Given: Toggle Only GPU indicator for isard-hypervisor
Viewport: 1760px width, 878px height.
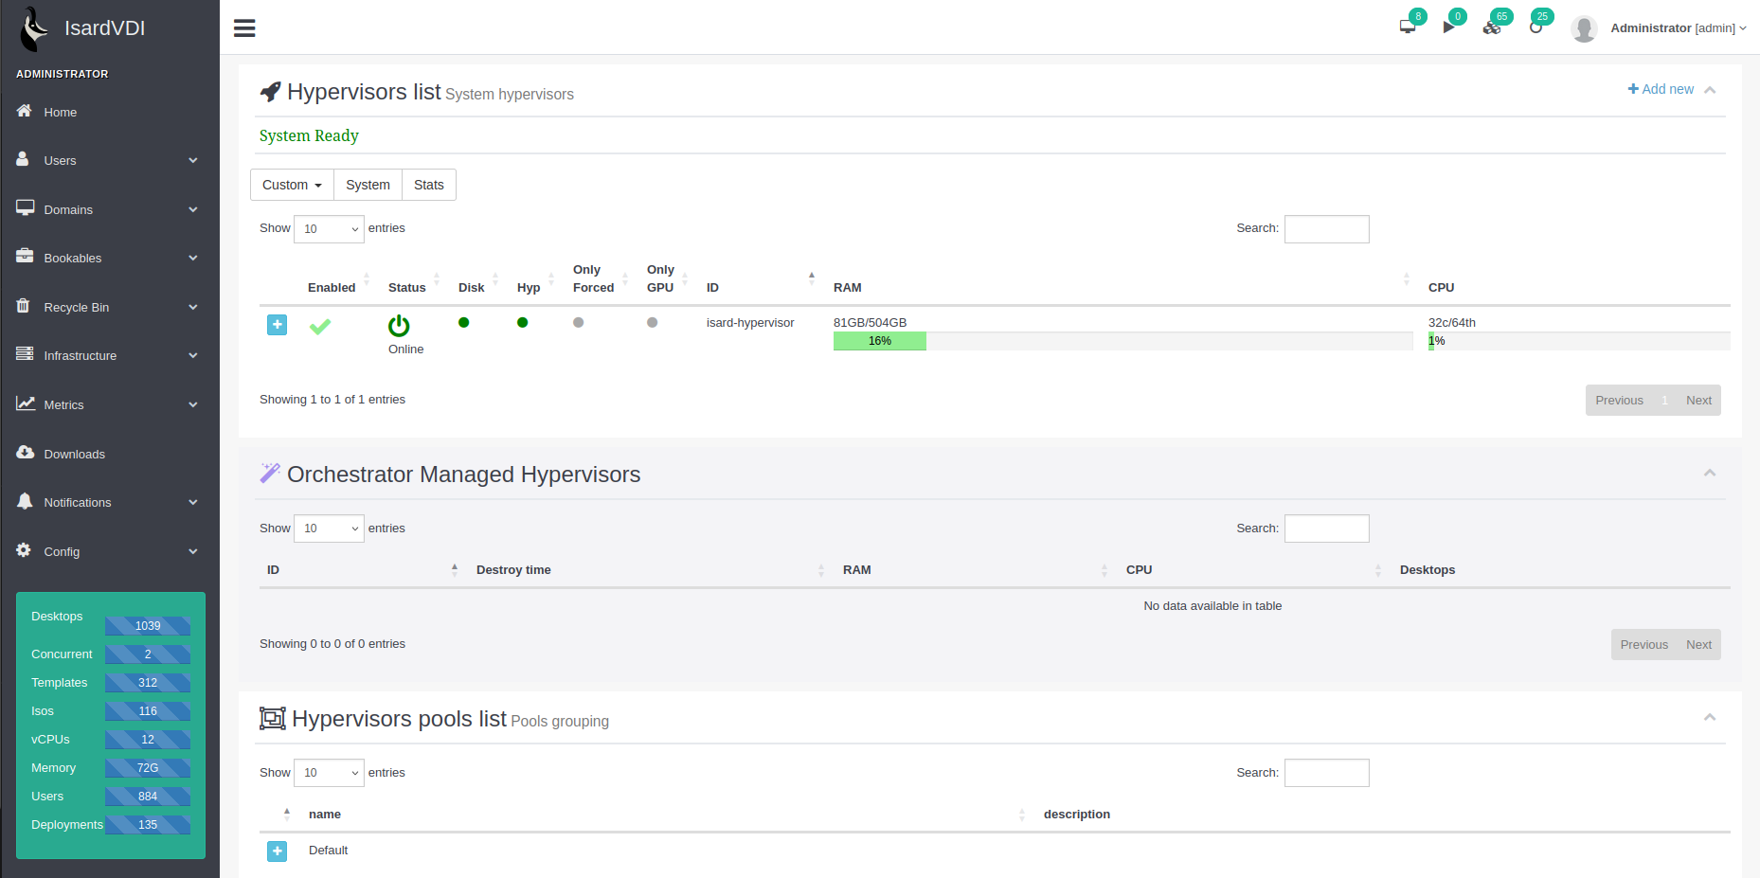Looking at the screenshot, I should tap(652, 323).
